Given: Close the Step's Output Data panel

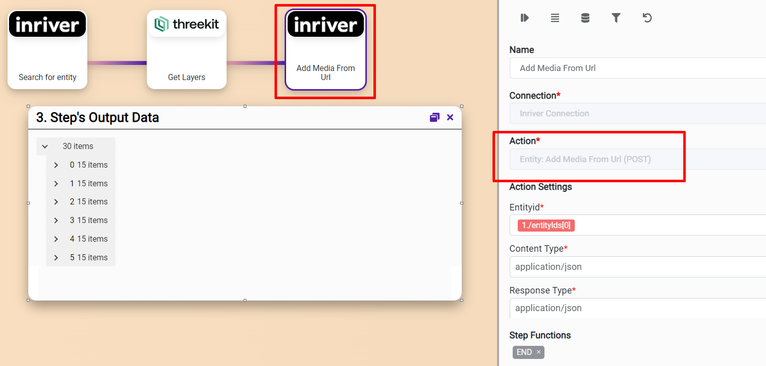Looking at the screenshot, I should pyautogui.click(x=450, y=117).
